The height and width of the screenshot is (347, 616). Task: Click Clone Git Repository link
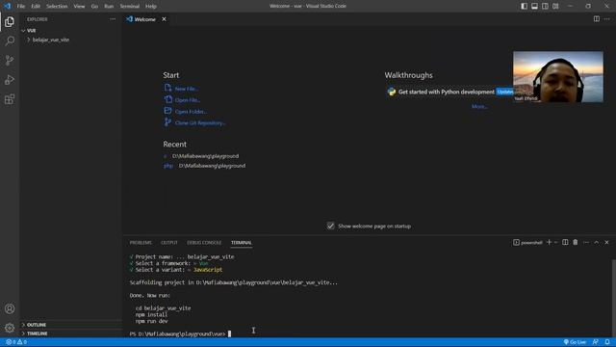[x=200, y=122]
